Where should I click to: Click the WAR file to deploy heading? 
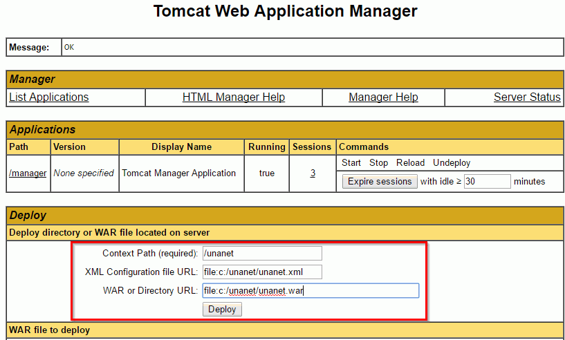click(x=49, y=330)
